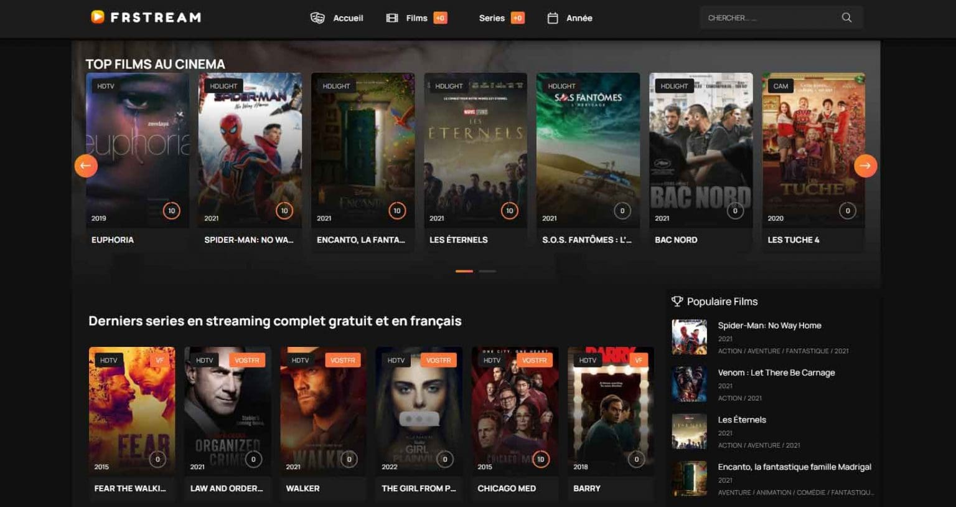Click the film strip icon beside Films
The width and height of the screenshot is (956, 507).
392,18
